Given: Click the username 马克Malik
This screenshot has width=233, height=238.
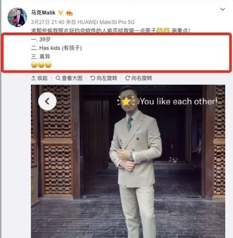Looking at the screenshot, I should coord(43,13).
